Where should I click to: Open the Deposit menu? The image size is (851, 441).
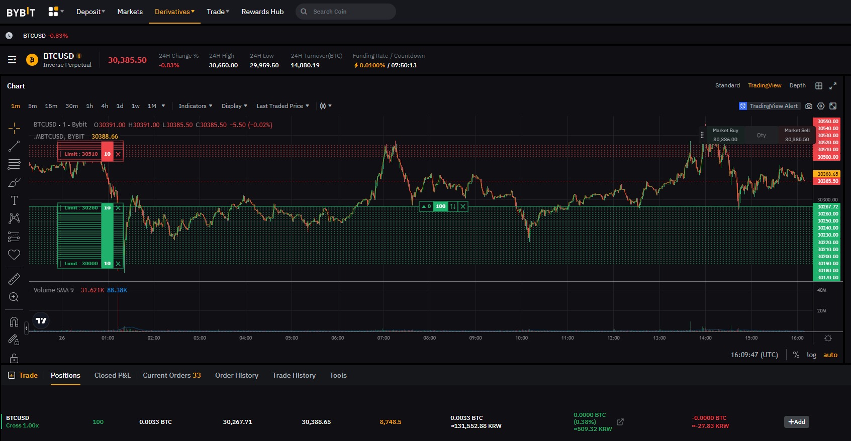(x=90, y=12)
